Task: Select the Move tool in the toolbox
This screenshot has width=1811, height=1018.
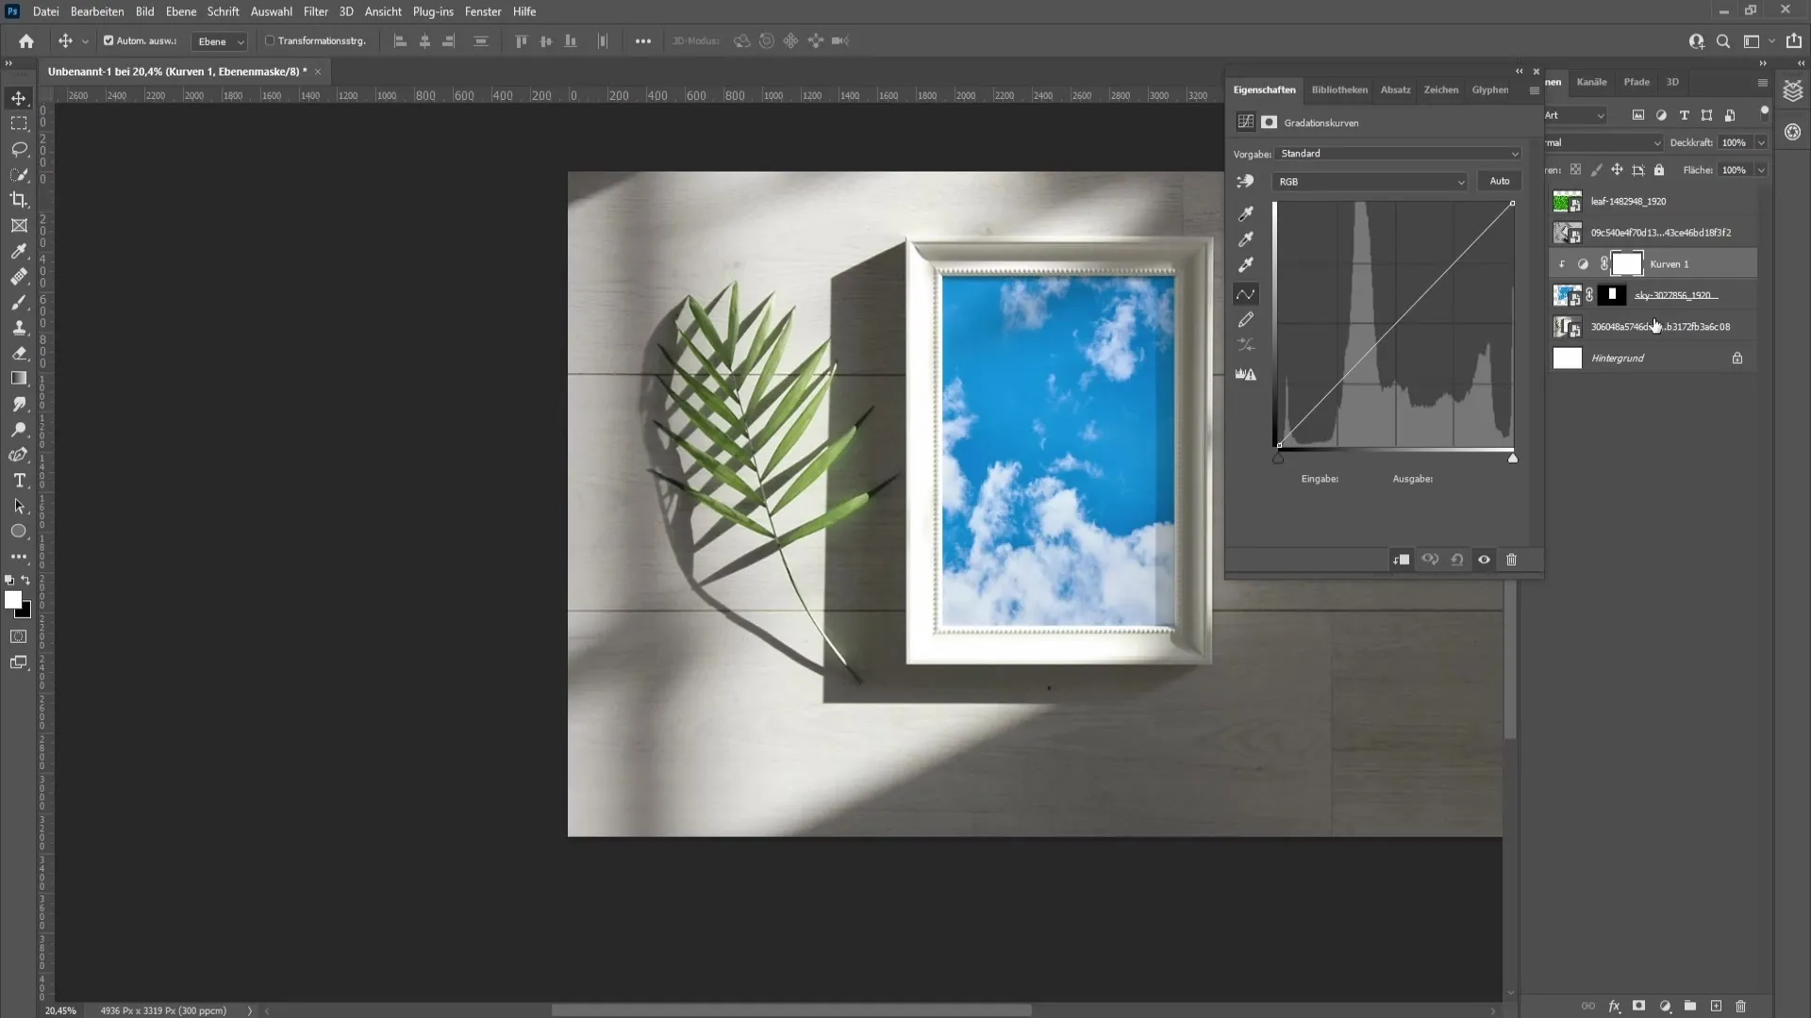Action: 19,98
